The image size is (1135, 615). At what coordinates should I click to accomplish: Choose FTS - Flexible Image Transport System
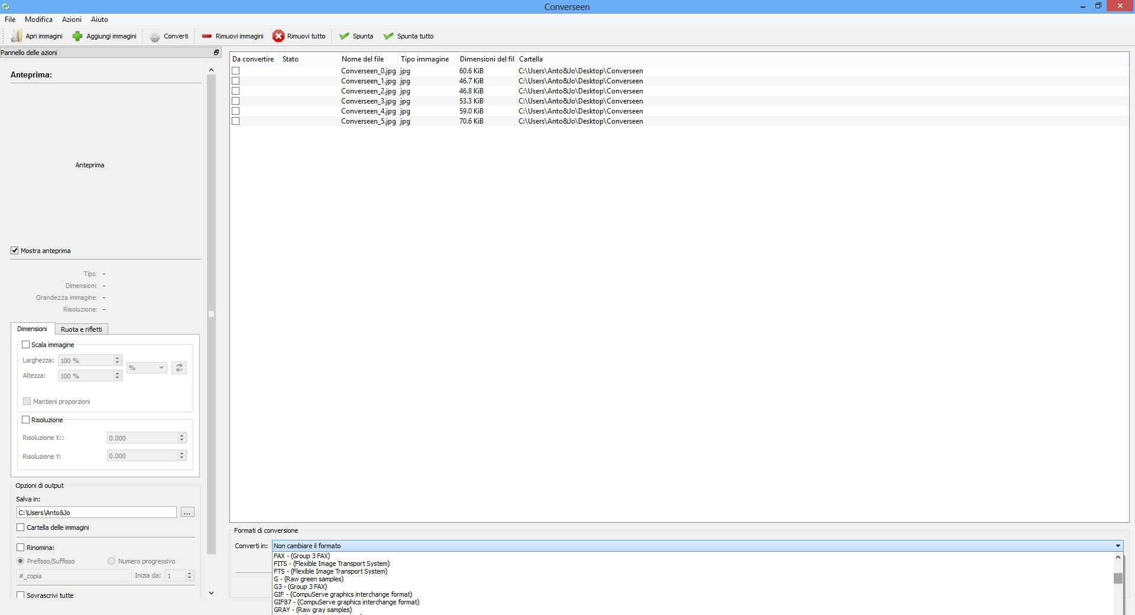330,571
